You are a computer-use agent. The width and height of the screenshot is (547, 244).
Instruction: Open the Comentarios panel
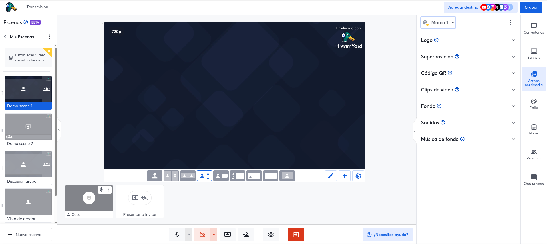(534, 28)
